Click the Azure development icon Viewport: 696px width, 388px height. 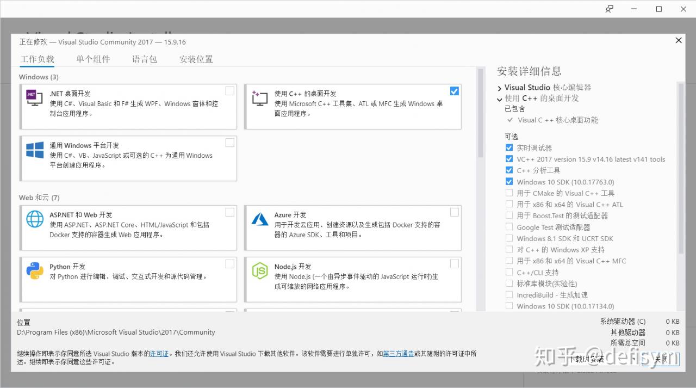click(260, 219)
